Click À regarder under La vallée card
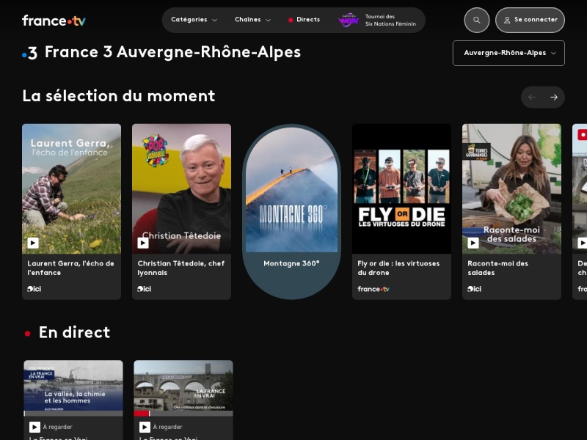This screenshot has width=587, height=440. (58, 427)
